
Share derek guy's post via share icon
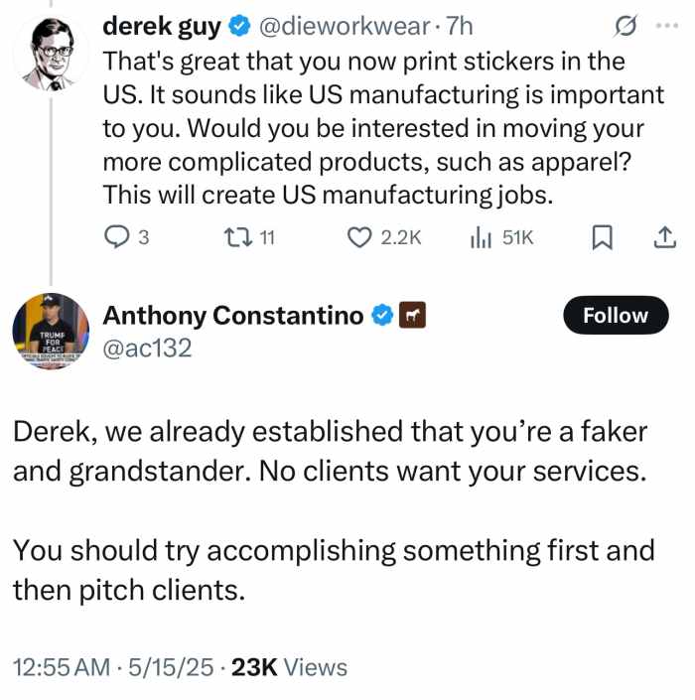pyautogui.click(x=665, y=237)
